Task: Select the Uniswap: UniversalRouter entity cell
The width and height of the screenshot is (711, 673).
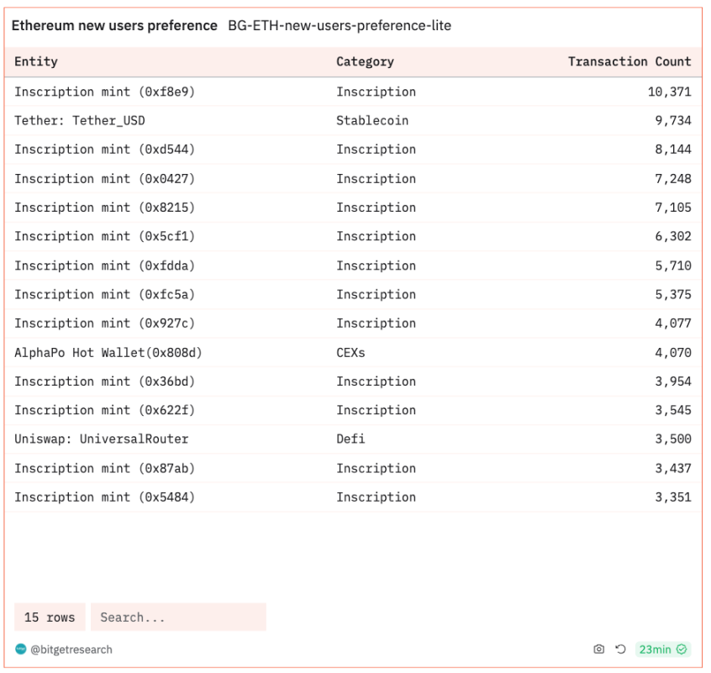Action: coord(102,439)
